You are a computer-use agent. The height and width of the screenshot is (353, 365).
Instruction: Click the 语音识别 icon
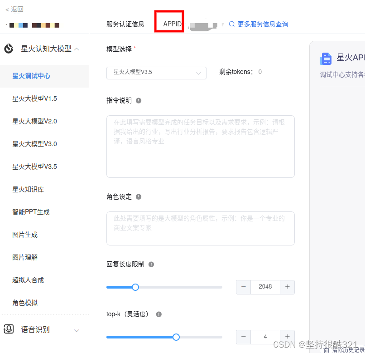pyautogui.click(x=9, y=329)
